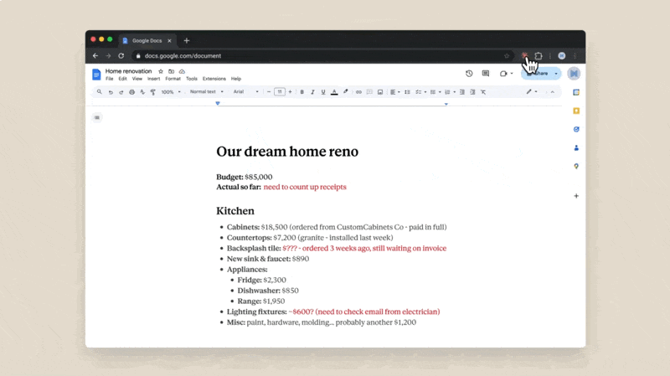Open the Help menu

236,79
